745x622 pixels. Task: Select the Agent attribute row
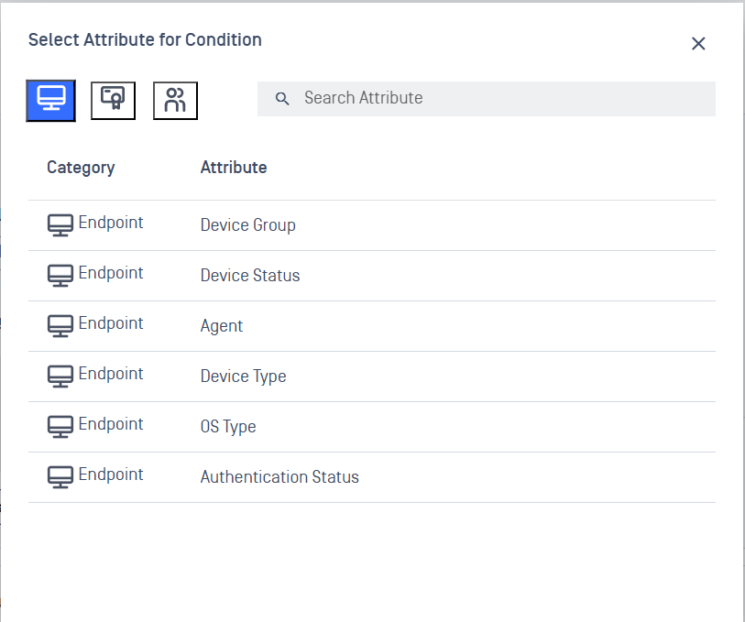tap(222, 326)
